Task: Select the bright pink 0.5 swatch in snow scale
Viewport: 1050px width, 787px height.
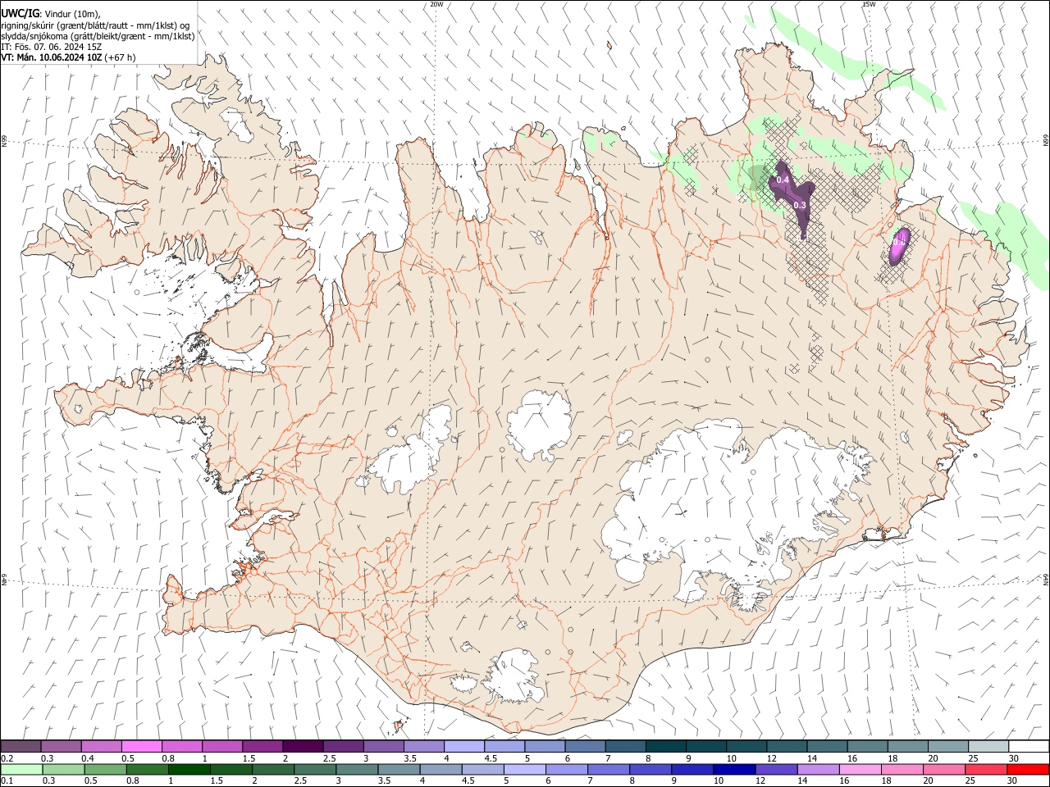Action: click(x=141, y=746)
